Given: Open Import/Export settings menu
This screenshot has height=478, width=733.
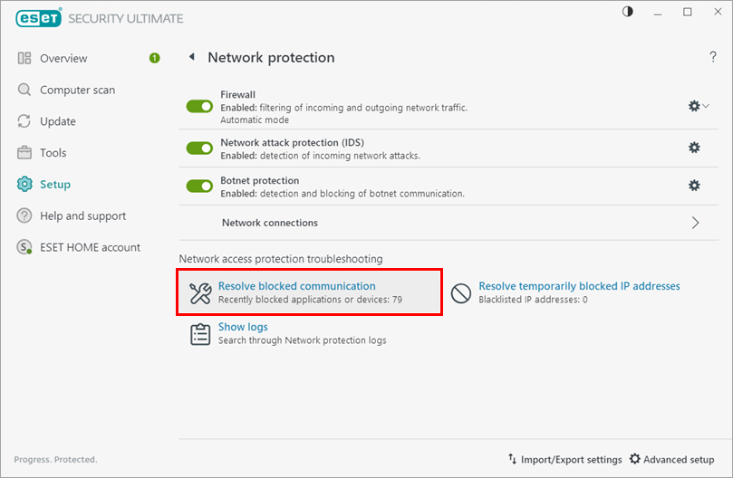Looking at the screenshot, I should [564, 460].
